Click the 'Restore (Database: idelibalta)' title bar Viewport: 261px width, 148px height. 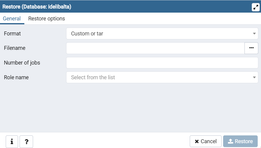(x=120, y=7)
